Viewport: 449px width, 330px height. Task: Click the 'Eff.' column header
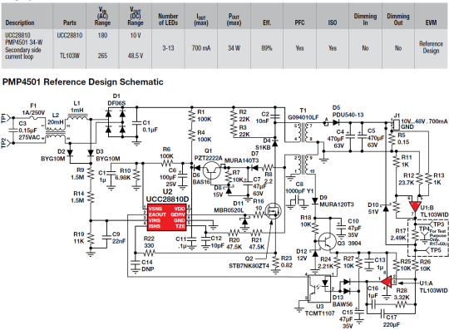267,22
